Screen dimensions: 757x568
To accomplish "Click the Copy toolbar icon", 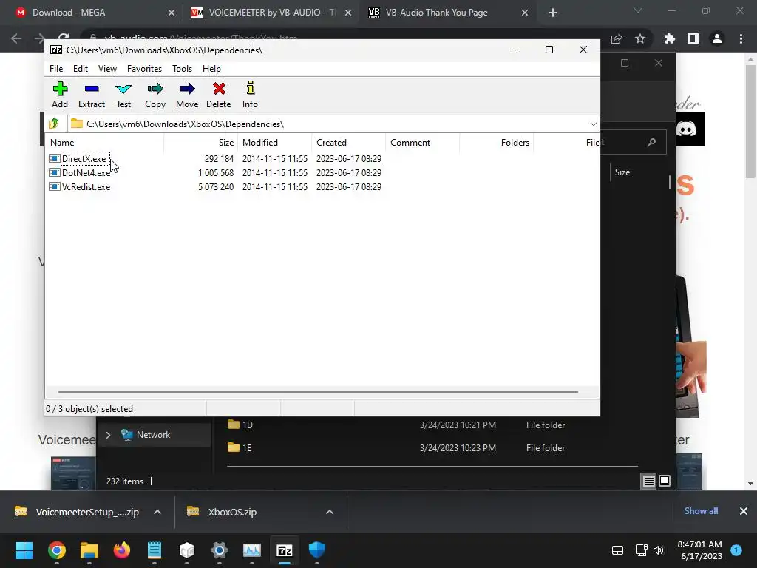I will [x=155, y=95].
